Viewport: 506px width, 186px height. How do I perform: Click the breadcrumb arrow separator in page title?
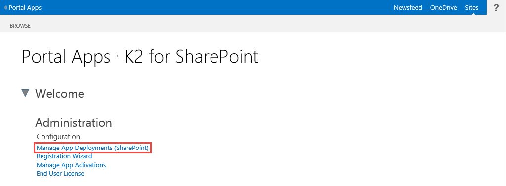pos(118,58)
